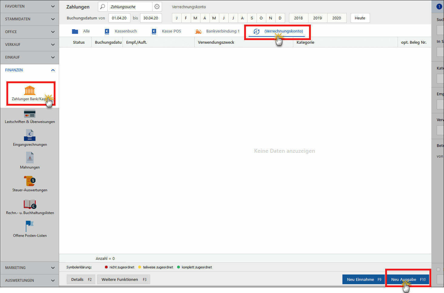Select the Bankverbindung 1 tab
The height and width of the screenshot is (293, 444).
[217, 31]
